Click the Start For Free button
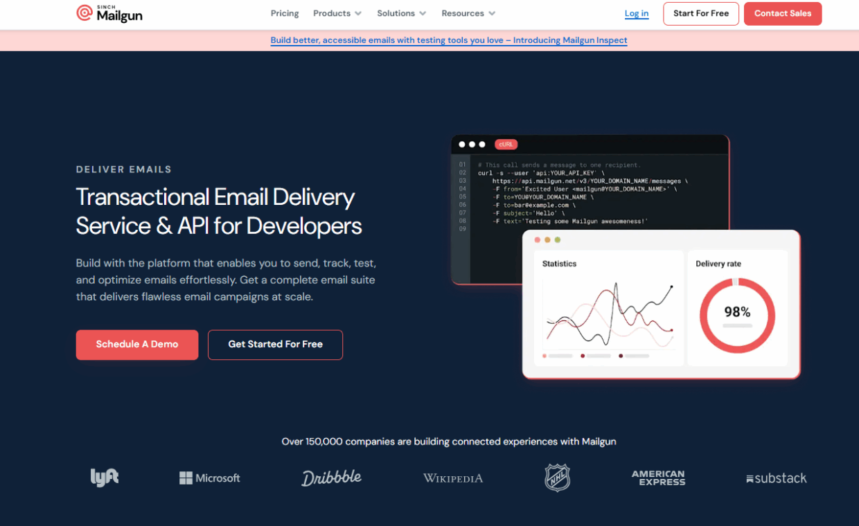The image size is (859, 526). [701, 14]
